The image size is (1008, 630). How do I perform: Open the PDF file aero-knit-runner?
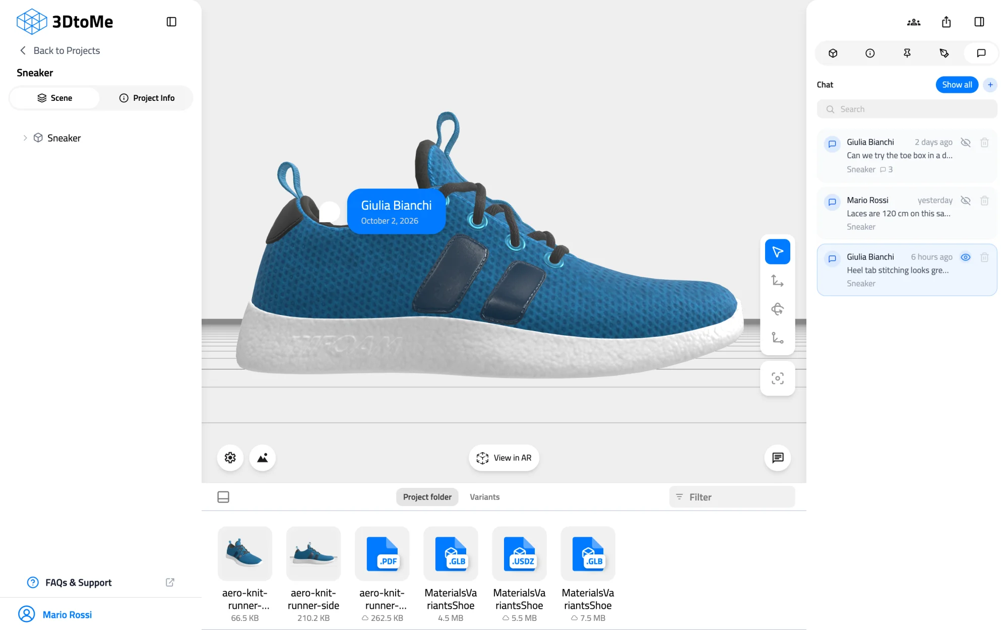(382, 553)
